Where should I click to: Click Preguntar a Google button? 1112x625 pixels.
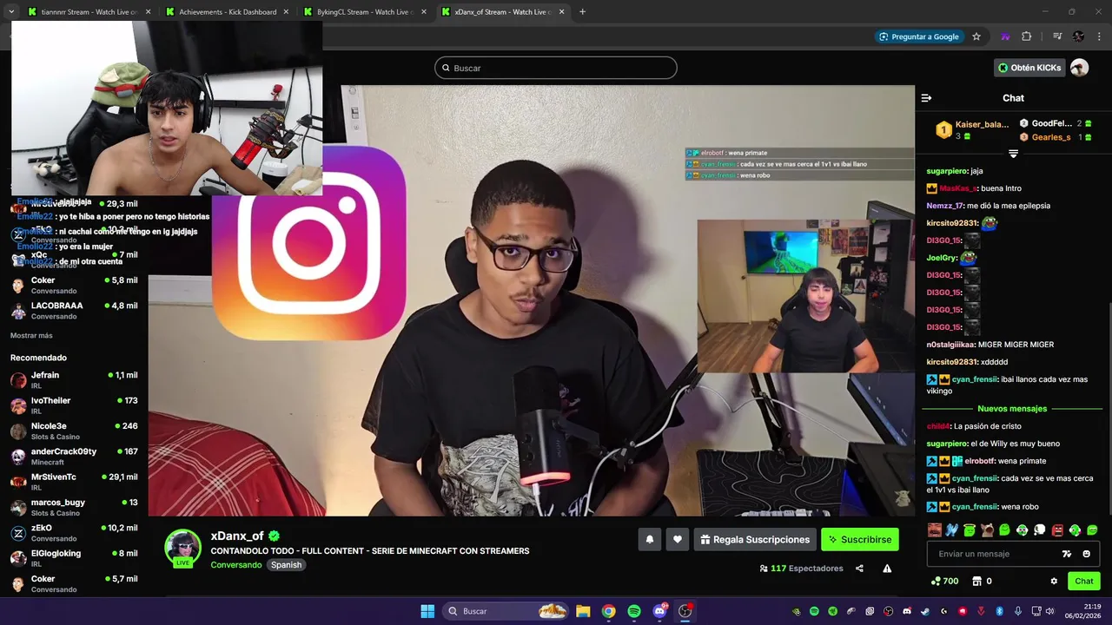click(x=918, y=36)
